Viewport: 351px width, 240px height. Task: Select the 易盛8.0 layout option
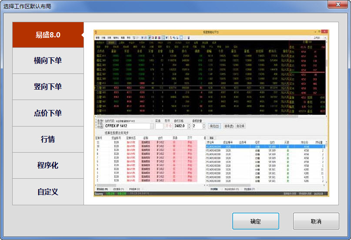(48, 35)
